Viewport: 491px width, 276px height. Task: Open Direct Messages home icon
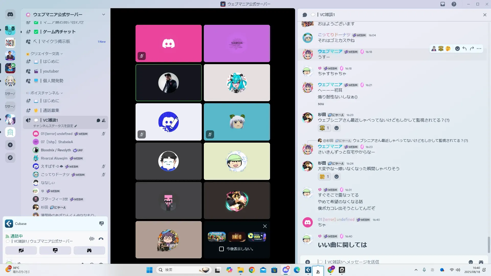pyautogui.click(x=10, y=15)
